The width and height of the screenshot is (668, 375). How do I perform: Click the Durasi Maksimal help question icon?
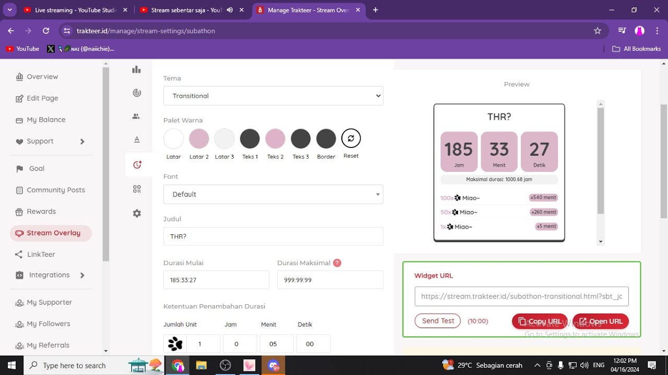point(337,263)
